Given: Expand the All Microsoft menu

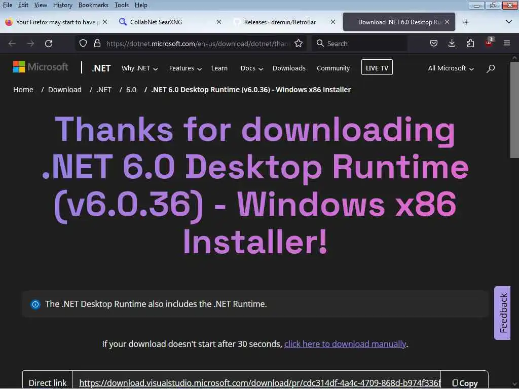Looking at the screenshot, I should point(451,68).
